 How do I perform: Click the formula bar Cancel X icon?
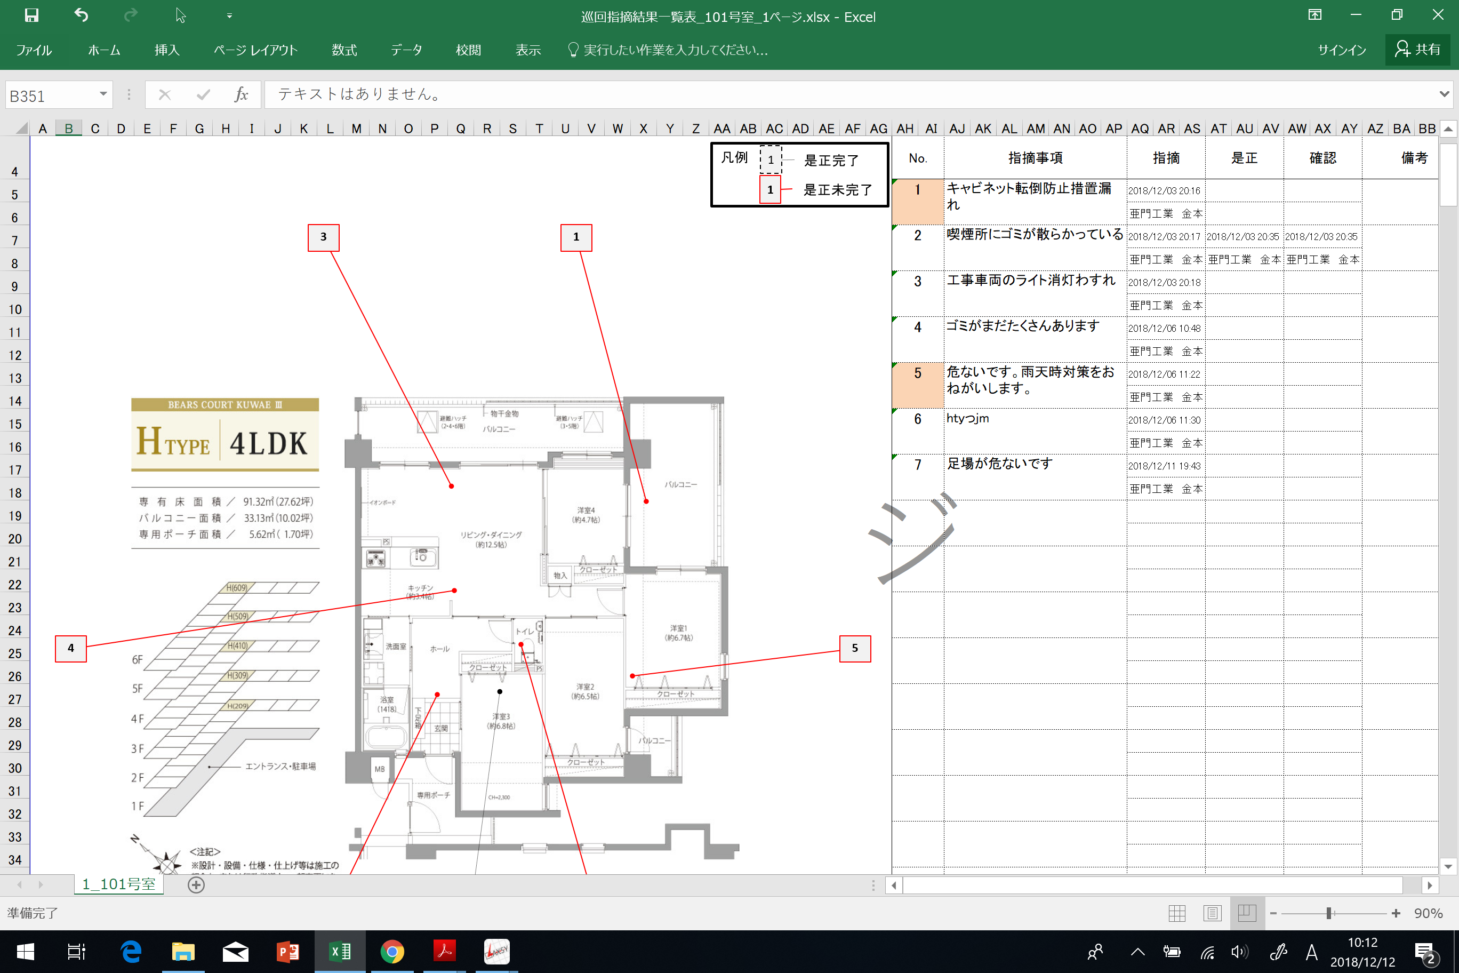(x=164, y=95)
